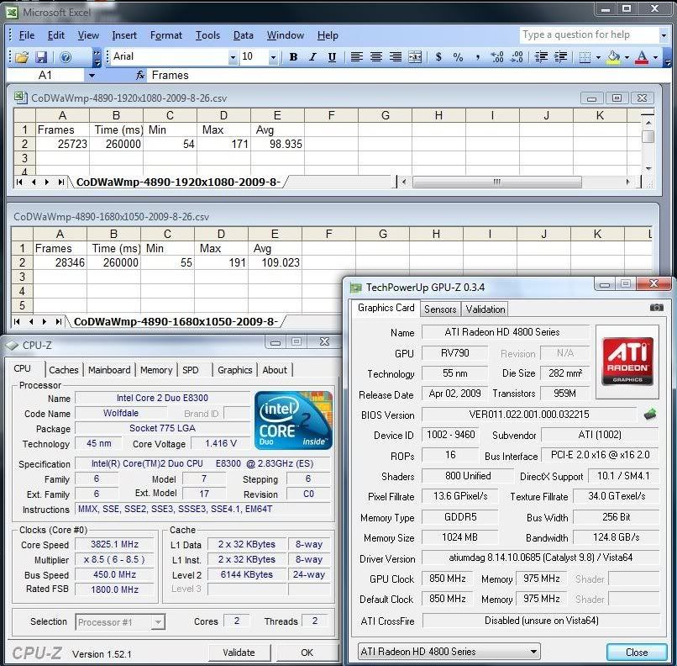
Task: Click Decrease Indent icon
Action: tap(541, 57)
